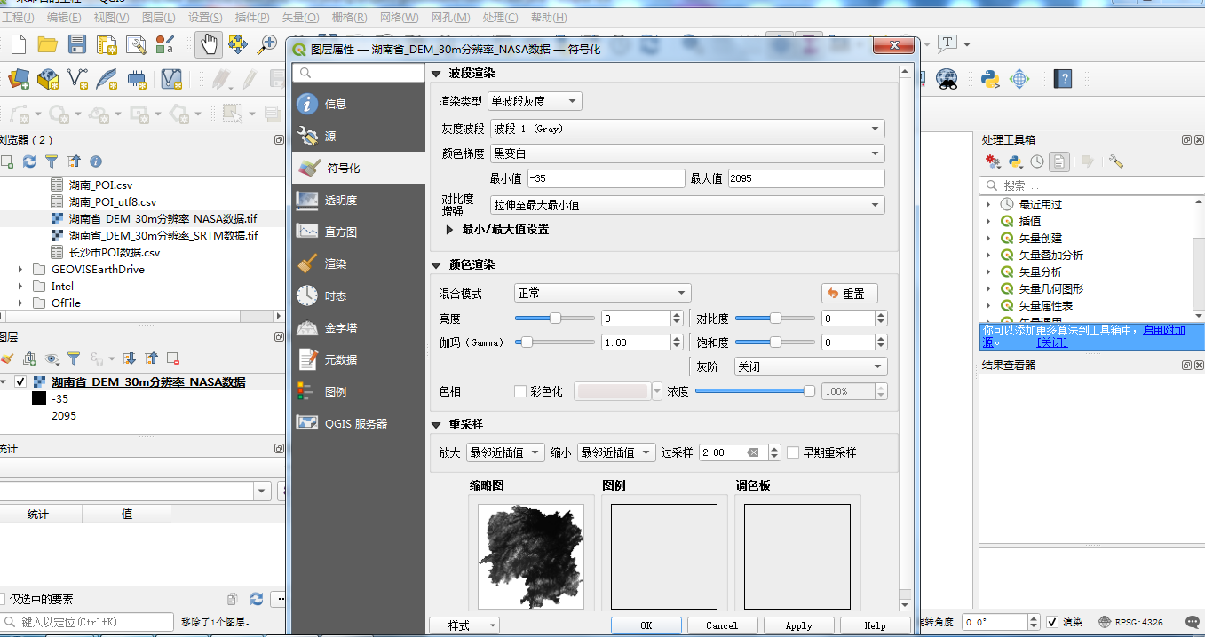The width and height of the screenshot is (1205, 637).
Task: Enable the 早期重采样 early resampling checkbox
Action: point(794,452)
